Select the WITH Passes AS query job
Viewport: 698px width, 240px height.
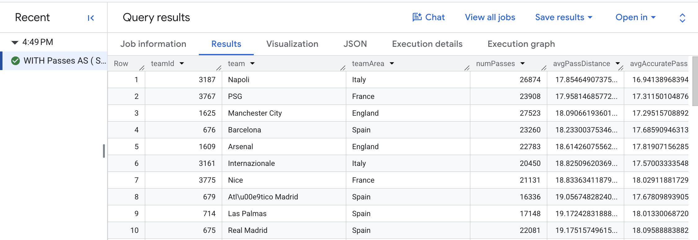(54, 61)
